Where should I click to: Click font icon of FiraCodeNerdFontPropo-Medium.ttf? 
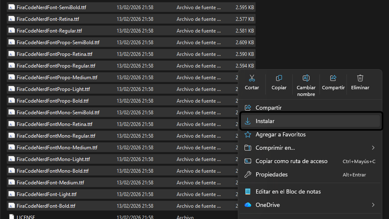pos(11,77)
